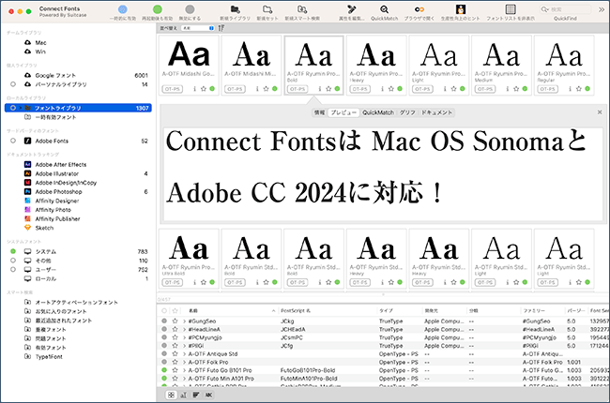Image resolution: width=610 pixels, height=403 pixels.
Task: Create a new smart search from the toolbar
Action: point(302,9)
